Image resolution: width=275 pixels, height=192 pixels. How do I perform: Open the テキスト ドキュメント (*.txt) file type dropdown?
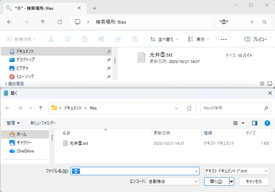click(237, 171)
